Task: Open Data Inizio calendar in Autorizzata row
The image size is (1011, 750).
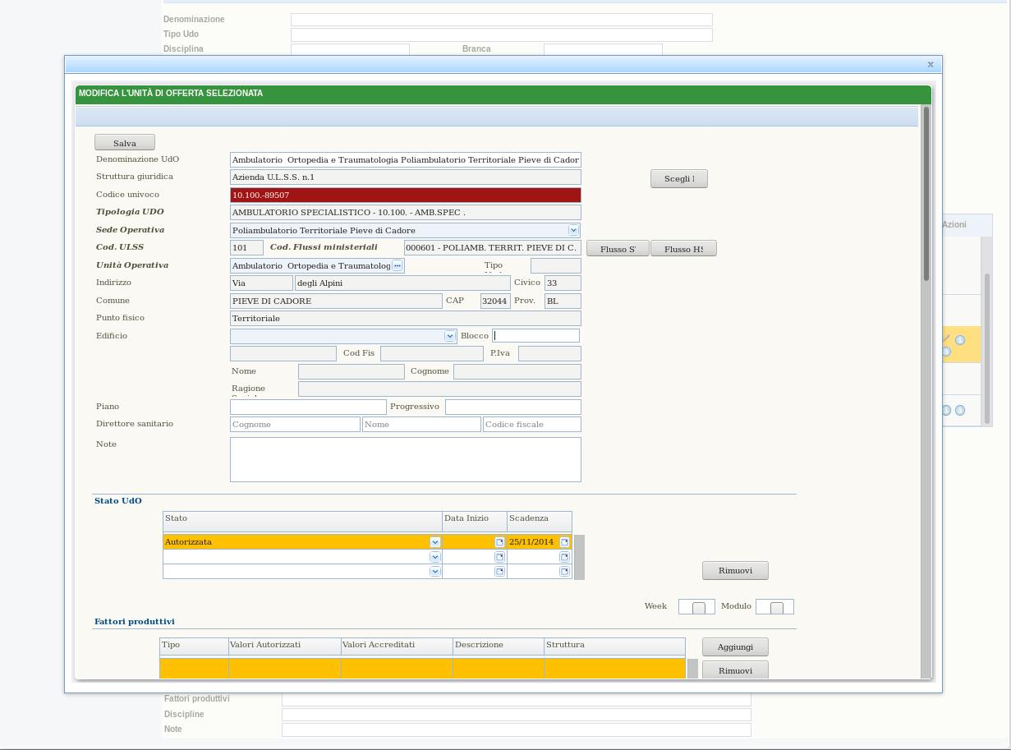Action: tap(499, 542)
